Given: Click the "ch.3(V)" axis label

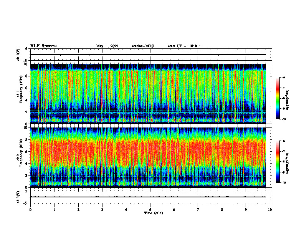Looking at the screenshot, I should pyautogui.click(x=18, y=197).
